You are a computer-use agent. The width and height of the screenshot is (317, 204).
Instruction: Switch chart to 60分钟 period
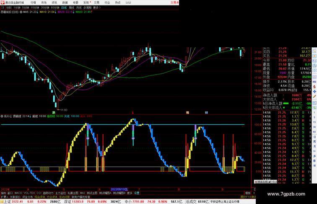point(55,8)
